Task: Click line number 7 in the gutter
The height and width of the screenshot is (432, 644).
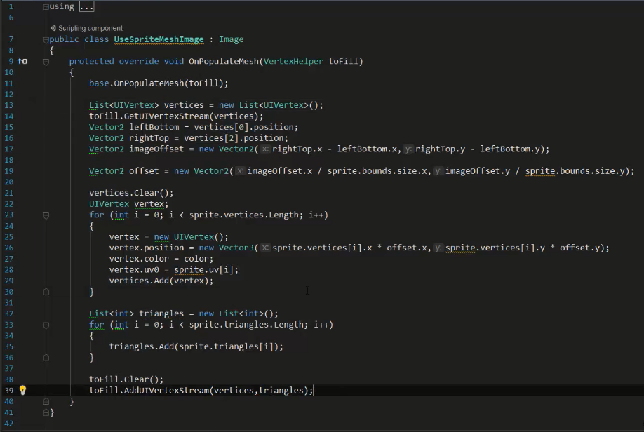Action: (x=11, y=39)
